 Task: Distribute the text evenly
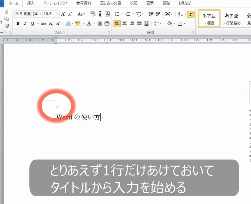pyautogui.click(x=146, y=24)
